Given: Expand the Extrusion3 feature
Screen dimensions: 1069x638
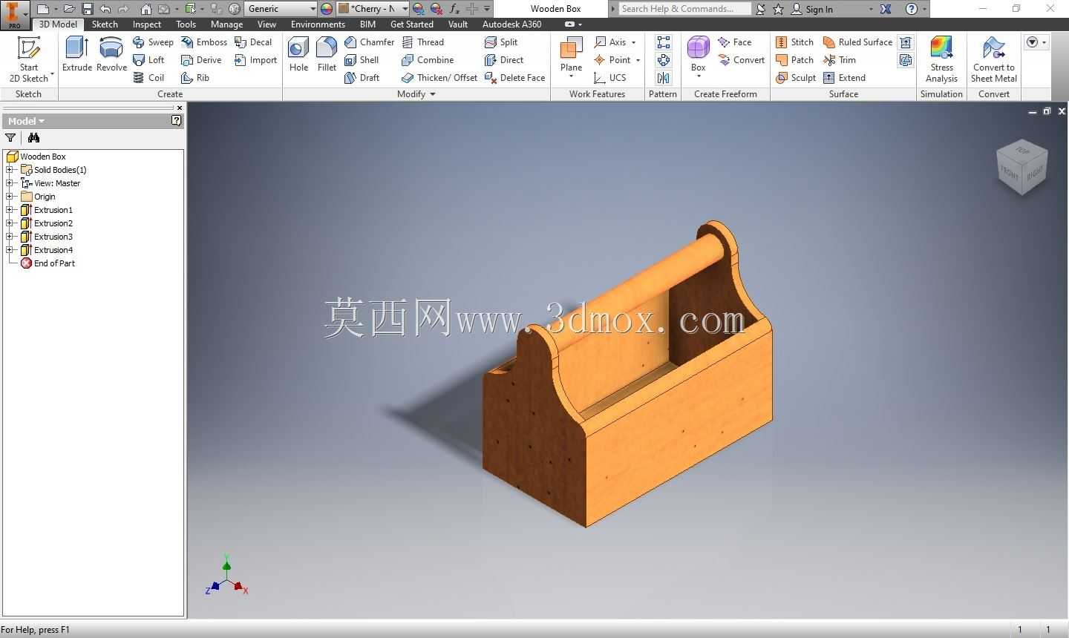Looking at the screenshot, I should [x=10, y=237].
